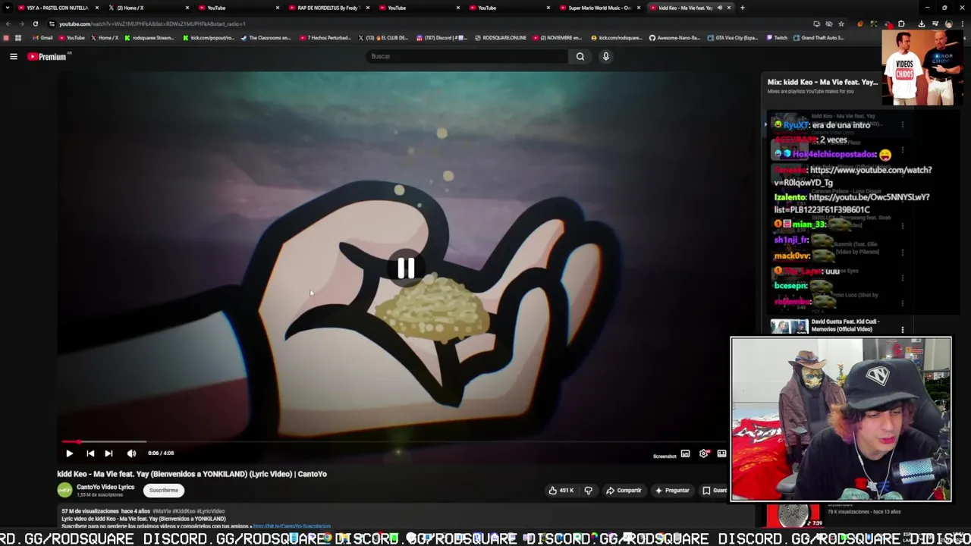Open the kick.com/popout bookmark
Screen dimensions: 971x546
point(209,38)
